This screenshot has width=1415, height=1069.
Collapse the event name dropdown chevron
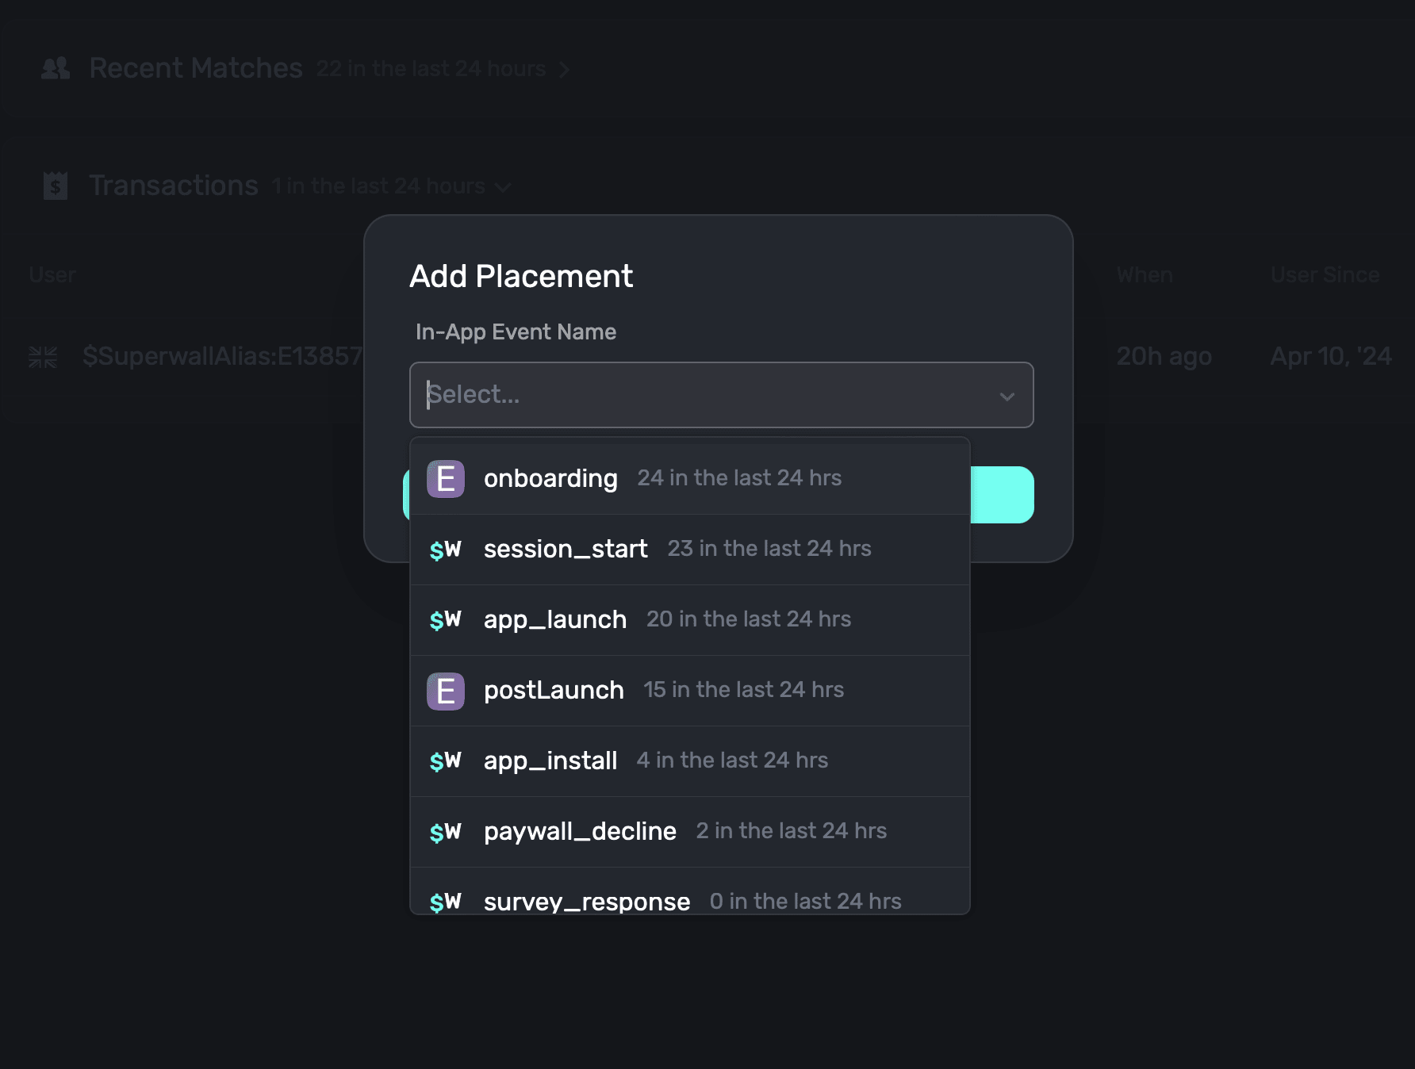pyautogui.click(x=1007, y=396)
